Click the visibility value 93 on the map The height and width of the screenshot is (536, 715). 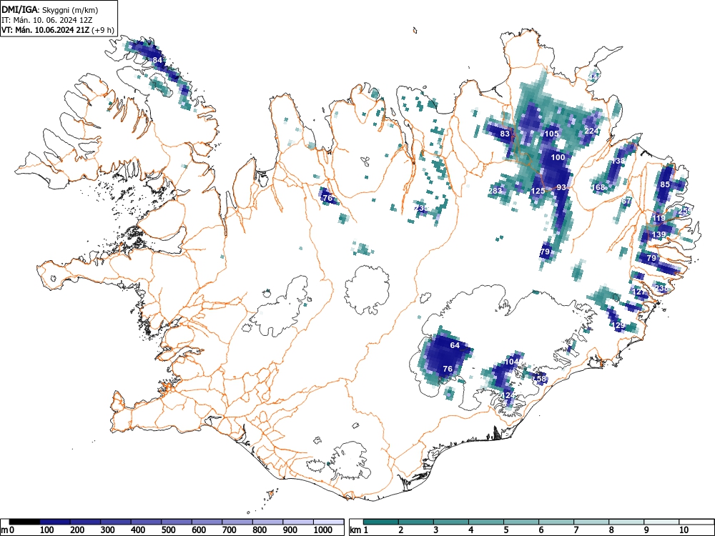coord(561,187)
